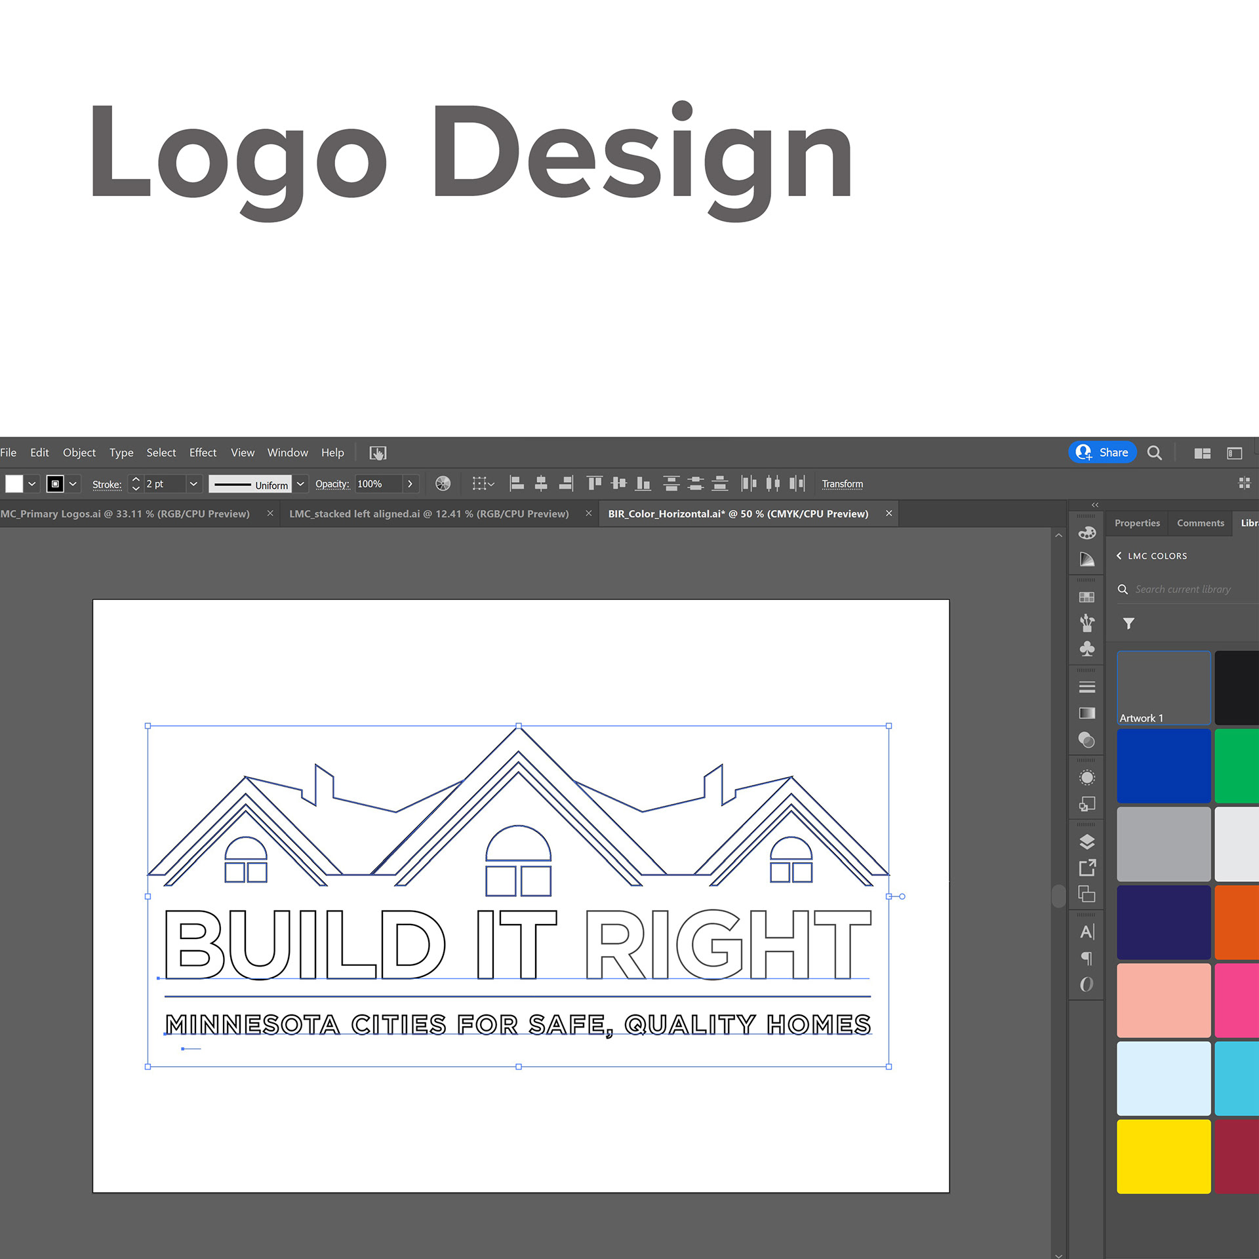Click the Recolor Artwork wheel icon
This screenshot has height=1259, width=1259.
tap(443, 484)
